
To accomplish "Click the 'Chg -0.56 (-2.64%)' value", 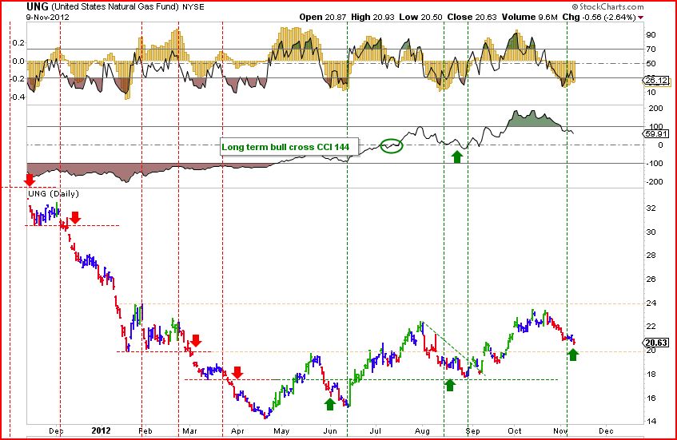I will [599, 18].
